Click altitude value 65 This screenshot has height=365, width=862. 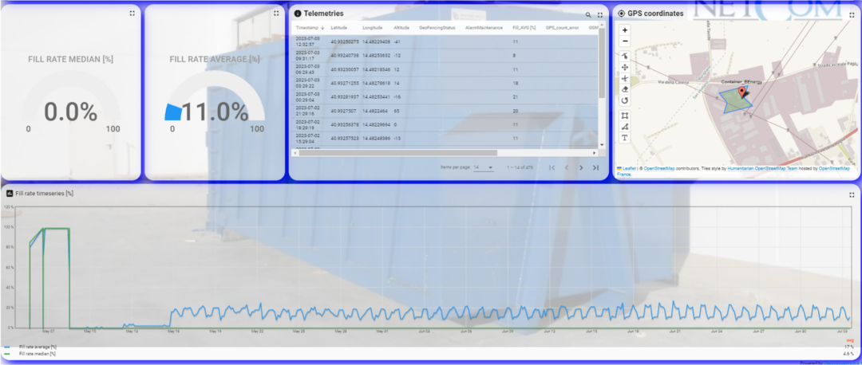click(397, 111)
